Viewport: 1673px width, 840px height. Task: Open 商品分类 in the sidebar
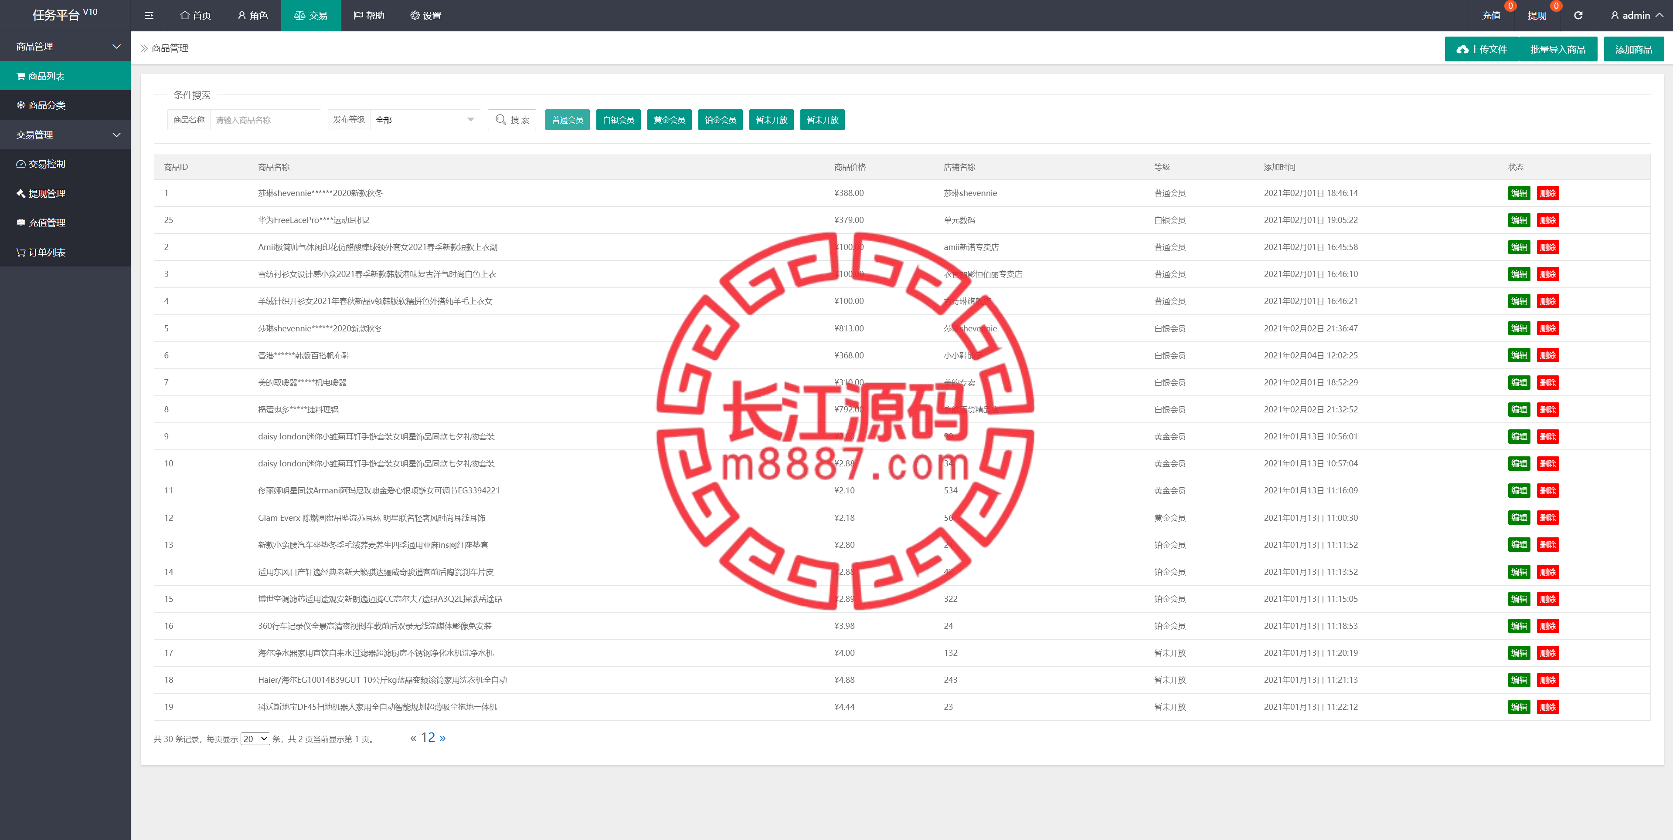(x=65, y=105)
